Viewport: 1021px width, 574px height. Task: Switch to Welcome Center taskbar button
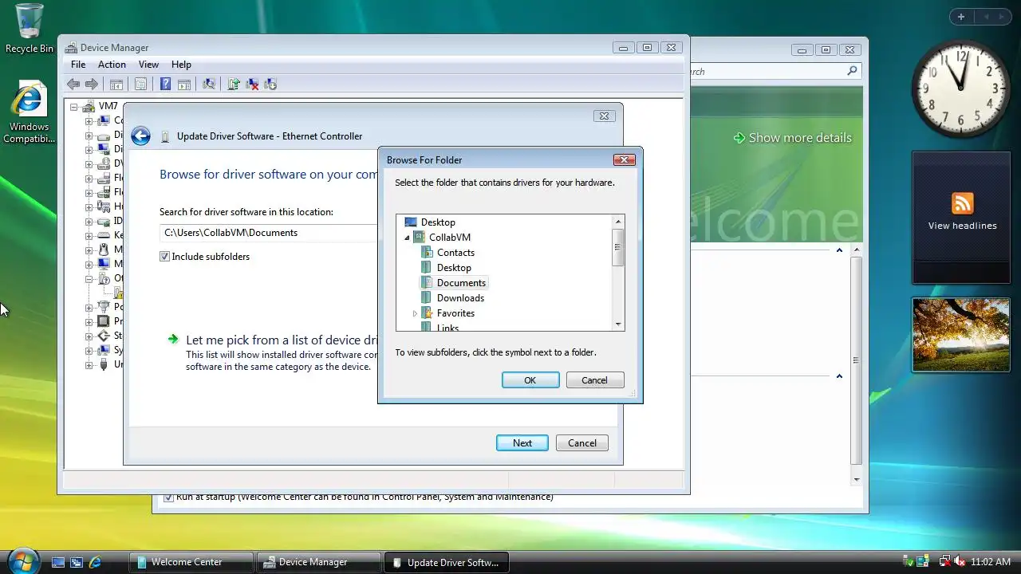tap(191, 562)
